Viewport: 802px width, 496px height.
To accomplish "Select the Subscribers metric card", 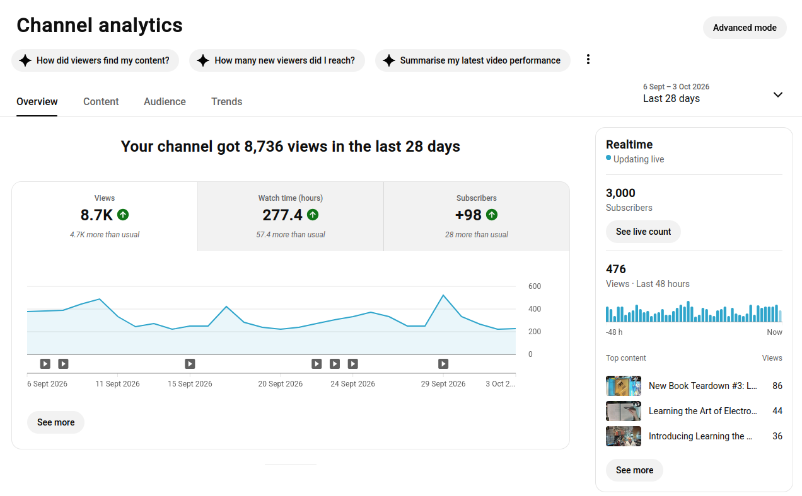I will click(x=477, y=217).
